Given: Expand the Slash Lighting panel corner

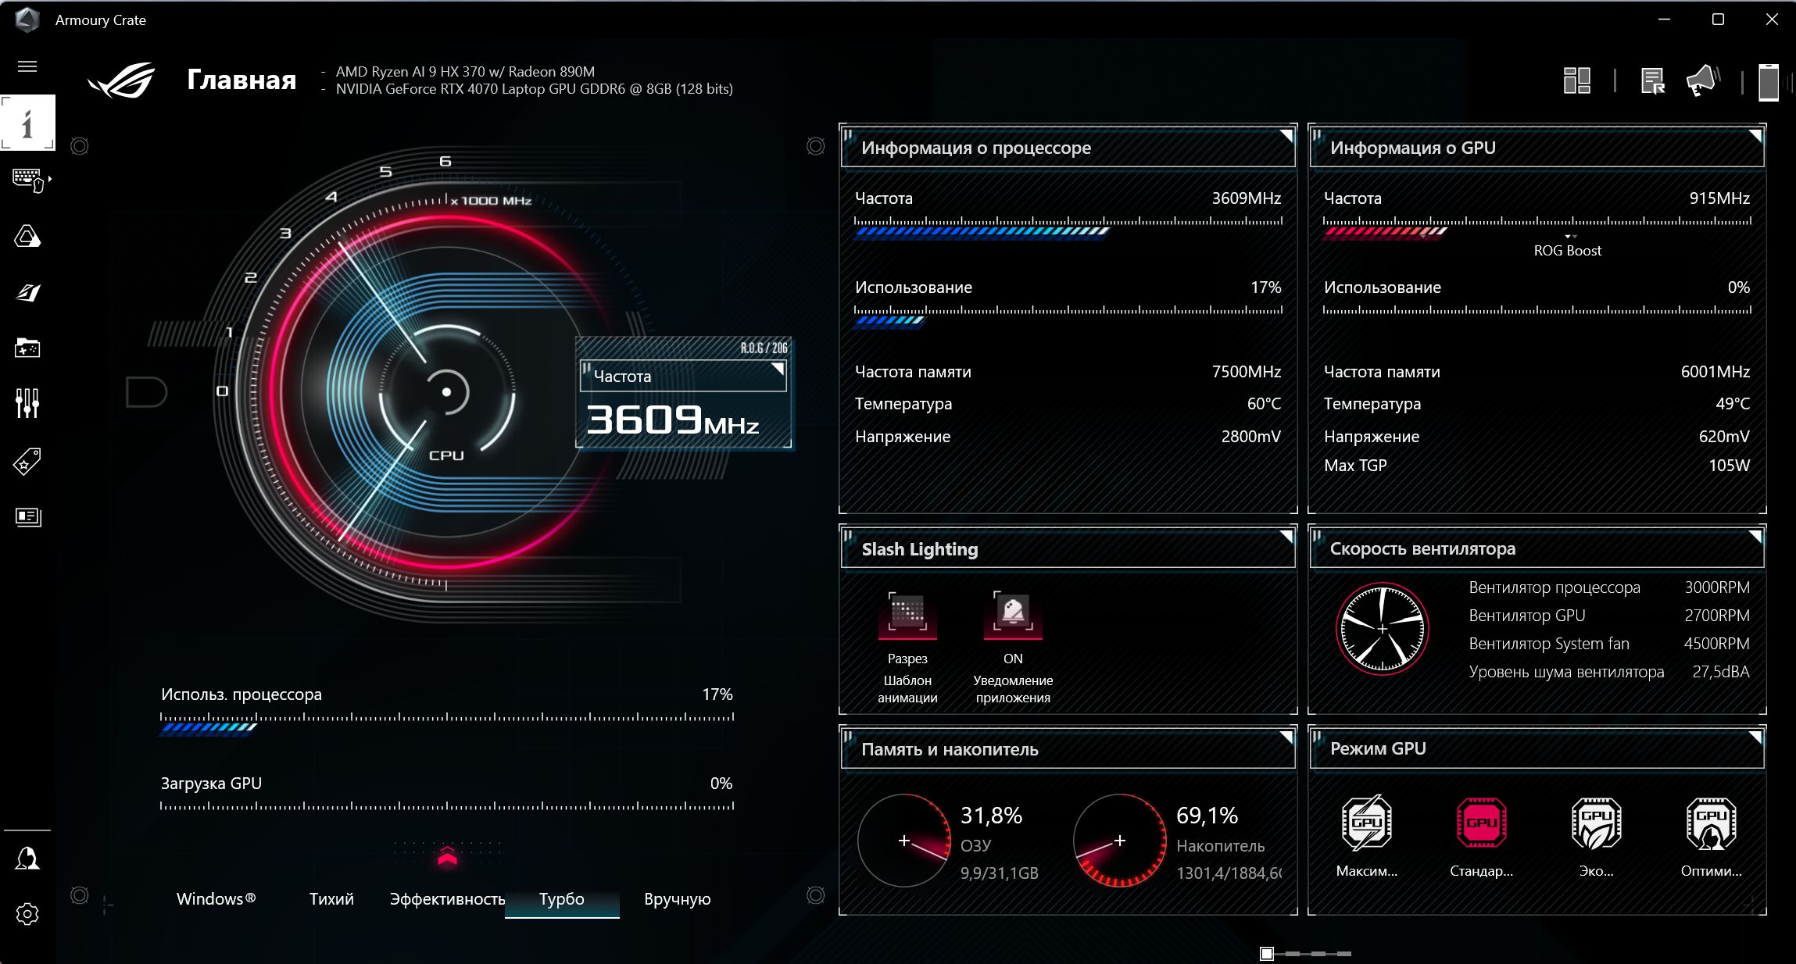Looking at the screenshot, I should click(1286, 537).
